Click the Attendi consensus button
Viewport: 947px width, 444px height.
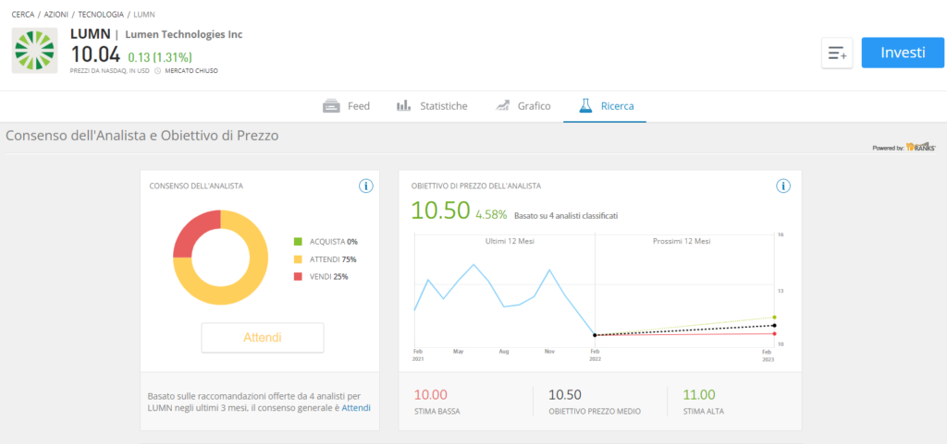pyautogui.click(x=263, y=337)
